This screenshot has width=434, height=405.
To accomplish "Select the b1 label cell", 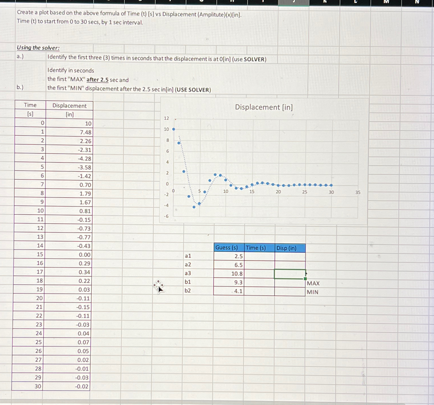I will click(198, 282).
